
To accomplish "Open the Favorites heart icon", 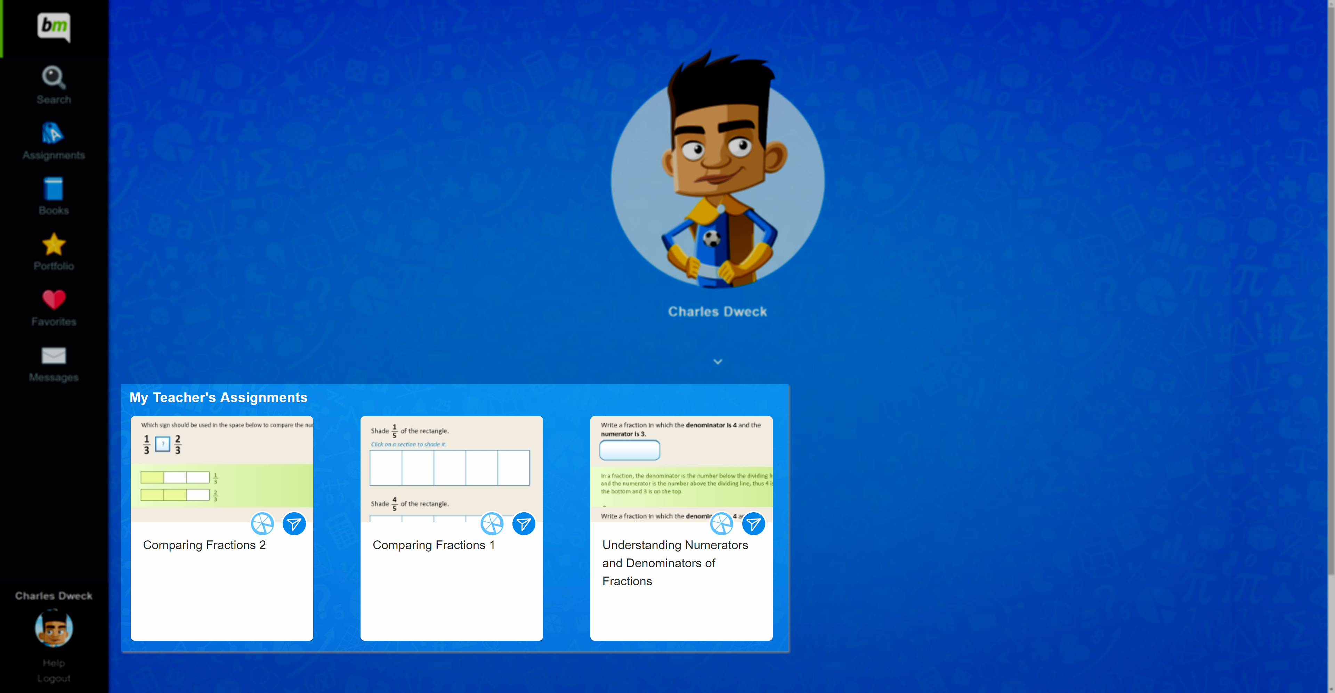I will (x=54, y=300).
